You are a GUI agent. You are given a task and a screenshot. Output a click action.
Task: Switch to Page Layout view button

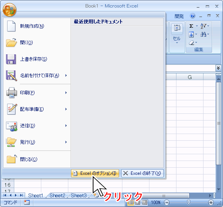[x=138, y=203]
